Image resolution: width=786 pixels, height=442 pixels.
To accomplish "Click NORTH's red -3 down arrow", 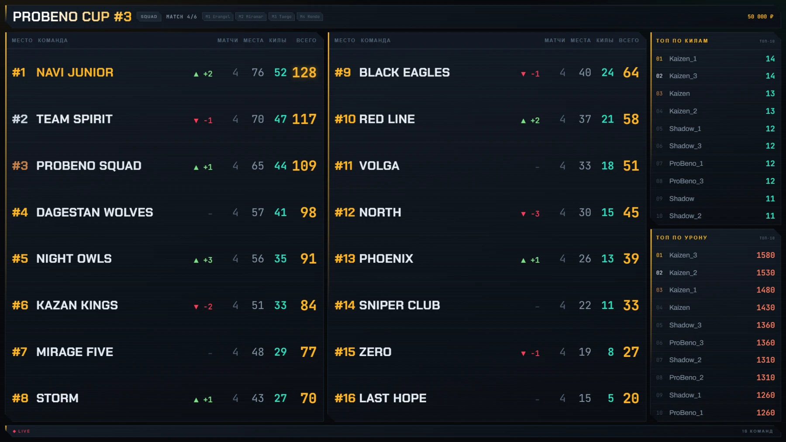I will point(523,214).
